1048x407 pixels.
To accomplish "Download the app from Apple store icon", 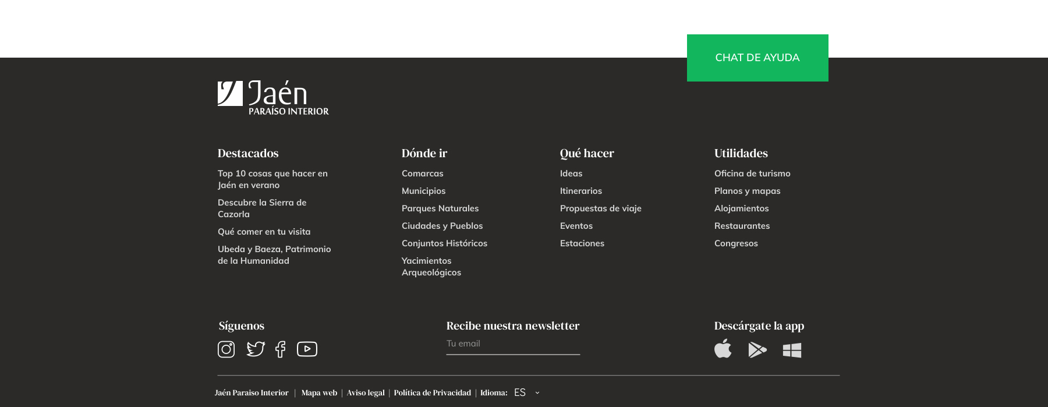I will click(723, 349).
